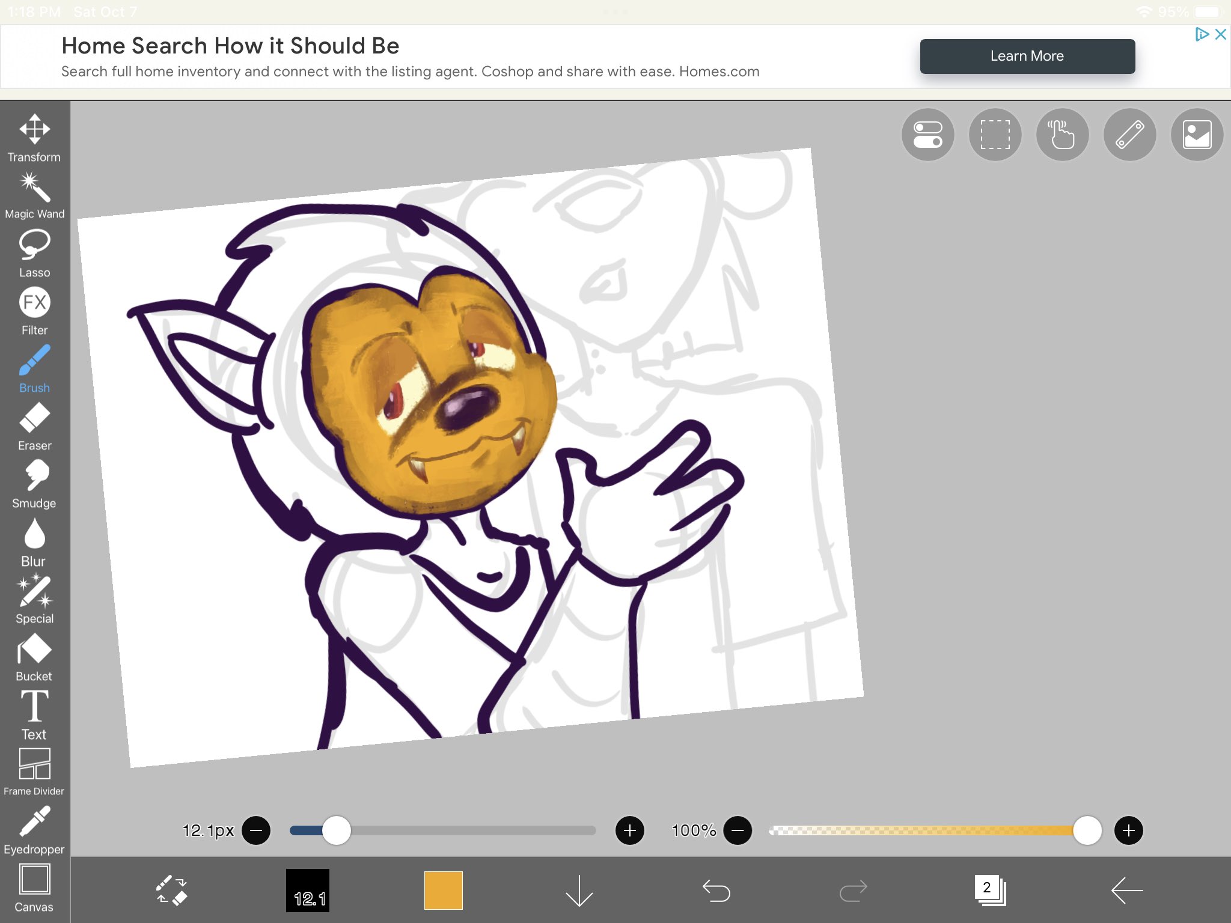Undo the last stroke
Image resolution: width=1231 pixels, height=923 pixels.
click(x=716, y=890)
